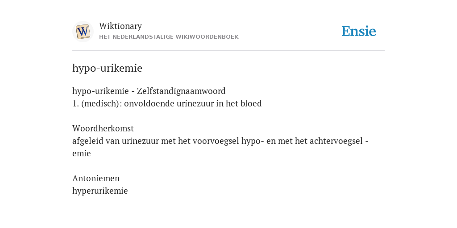
Task: Click the 'Zelfstandignaamwoord' definition line
Action: click(149, 91)
